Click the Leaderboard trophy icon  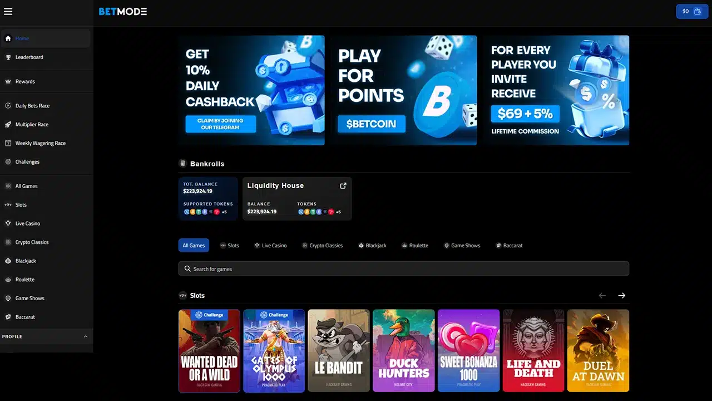click(x=8, y=57)
